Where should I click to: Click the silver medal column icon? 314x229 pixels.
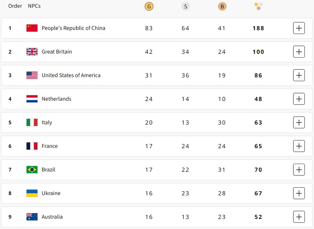[x=185, y=6]
